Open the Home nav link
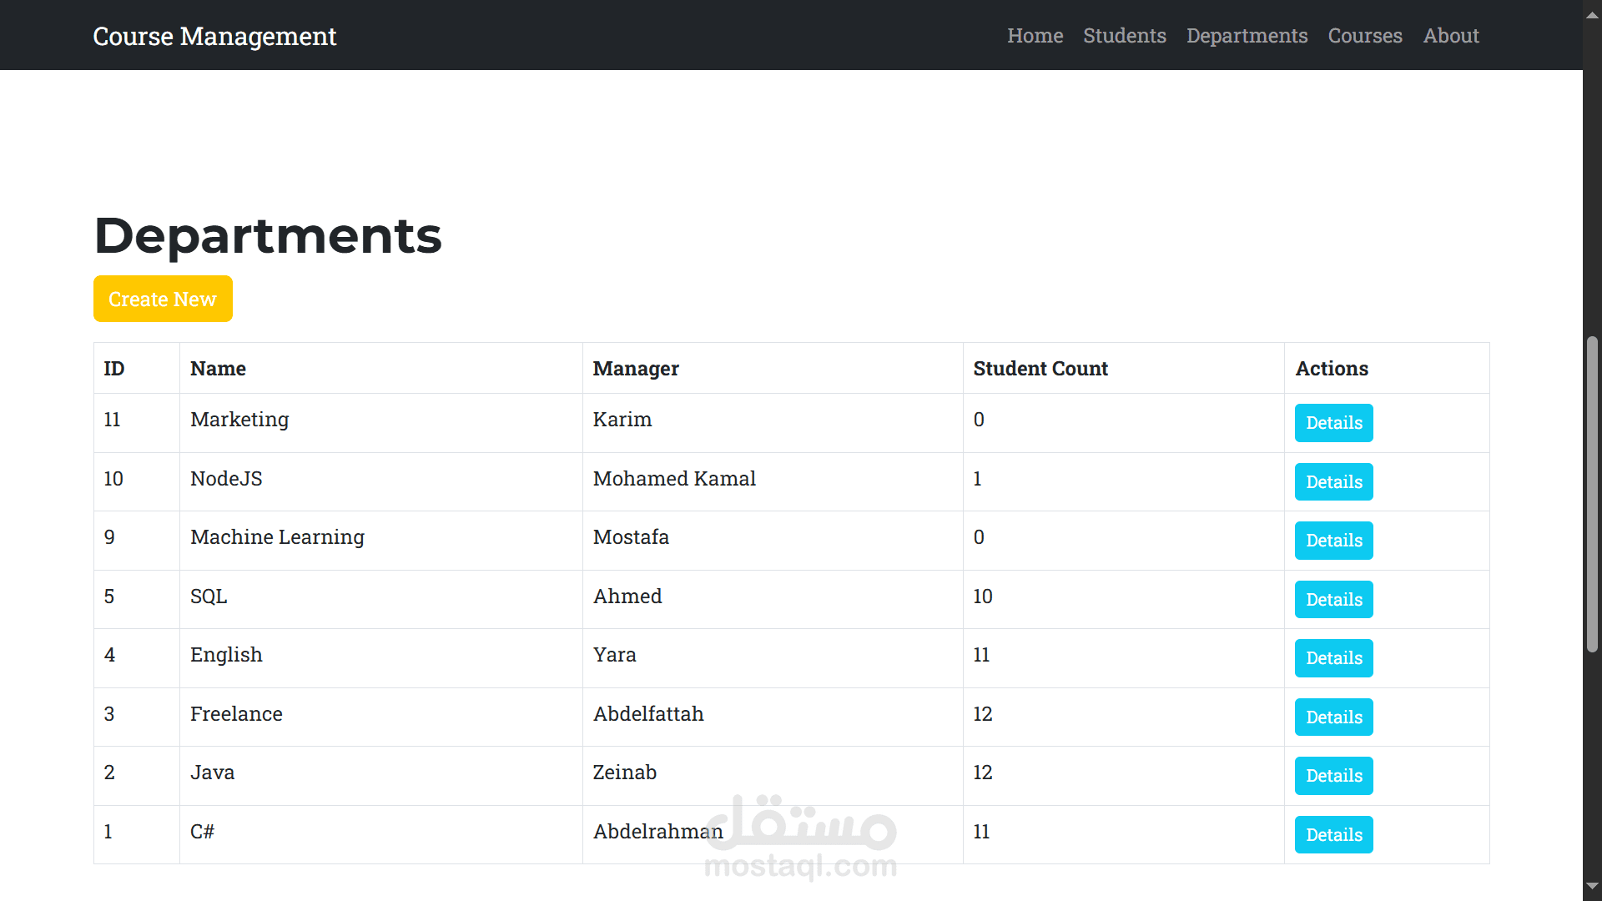This screenshot has height=901, width=1602. (1035, 36)
